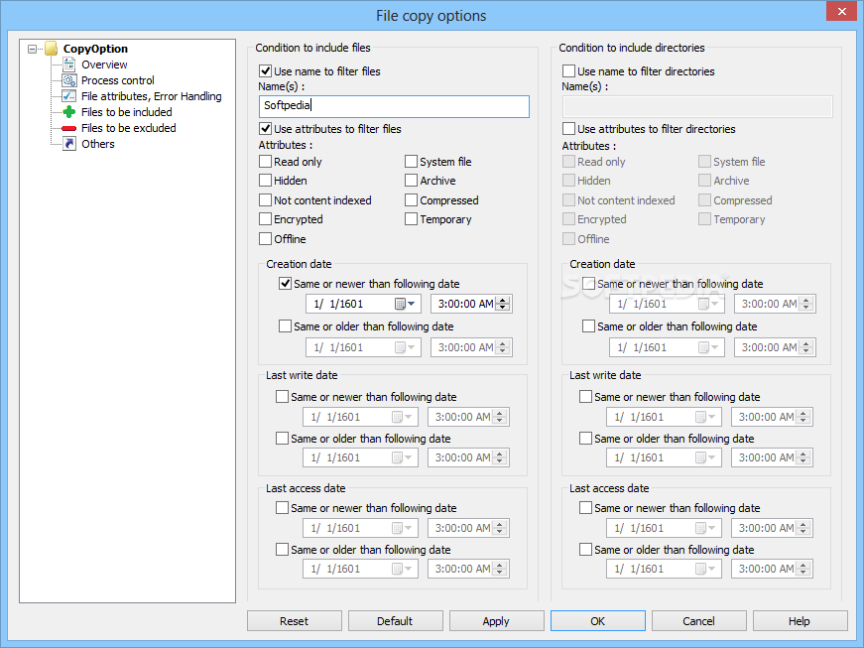Image resolution: width=864 pixels, height=648 pixels.
Task: Check Not content indexed file attribute
Action: (266, 200)
